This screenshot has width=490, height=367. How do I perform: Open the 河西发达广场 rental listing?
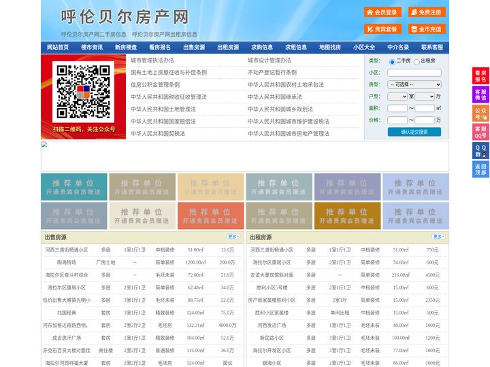pyautogui.click(x=272, y=325)
